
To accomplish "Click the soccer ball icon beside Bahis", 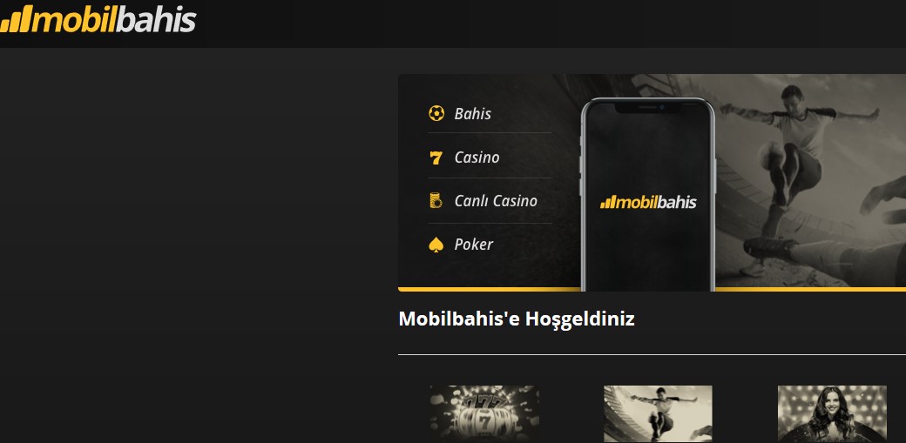I will coord(436,113).
